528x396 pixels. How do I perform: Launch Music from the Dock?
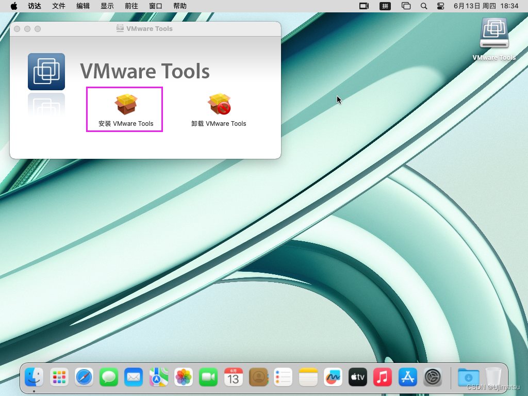coord(383,376)
